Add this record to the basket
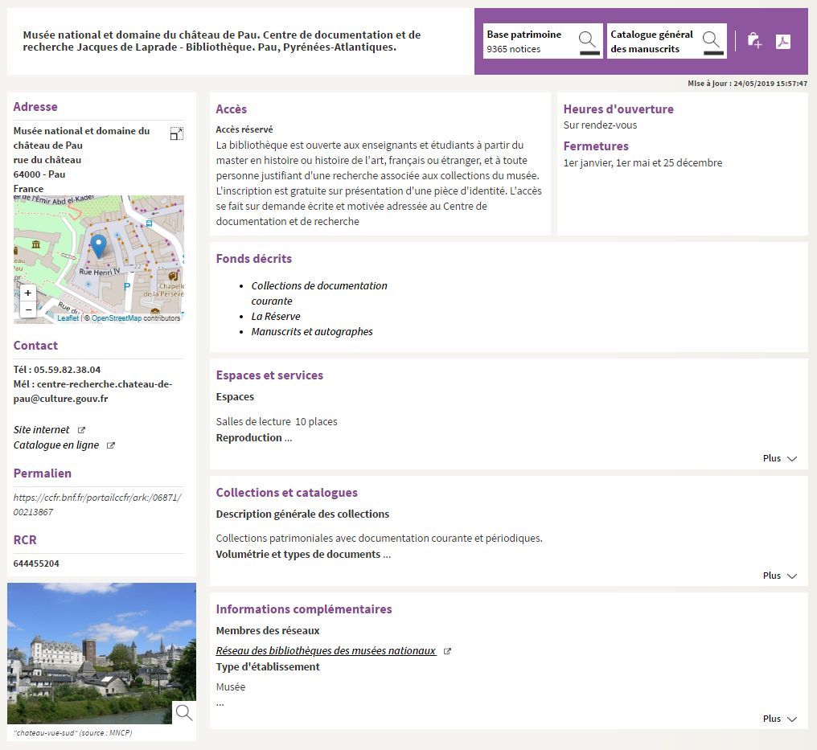This screenshot has height=750, width=817. (753, 41)
